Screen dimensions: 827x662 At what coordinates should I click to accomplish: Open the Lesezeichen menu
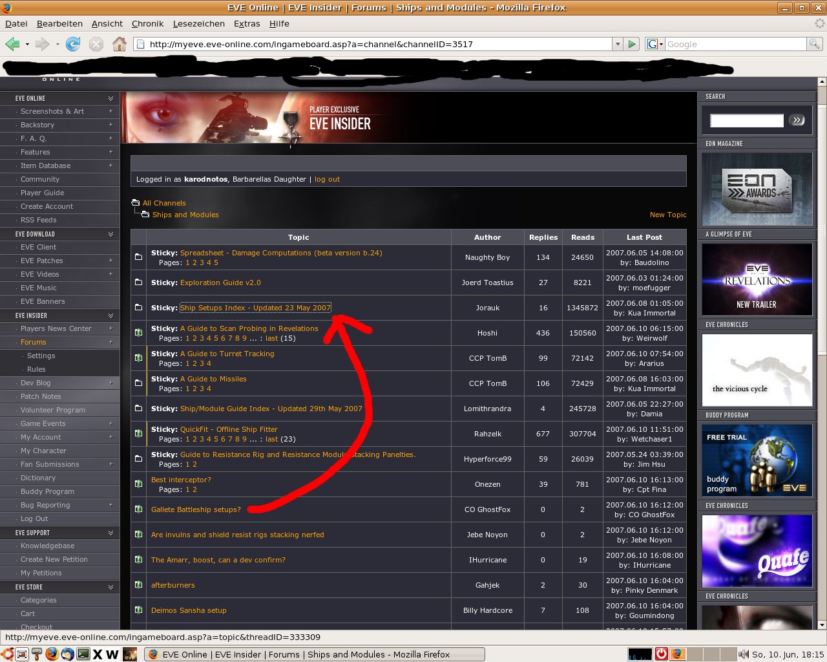[x=198, y=23]
